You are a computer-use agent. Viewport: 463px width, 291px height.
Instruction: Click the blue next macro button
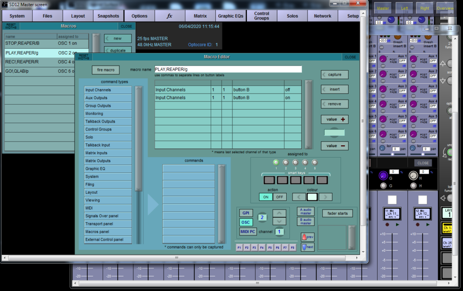[x=307, y=247]
